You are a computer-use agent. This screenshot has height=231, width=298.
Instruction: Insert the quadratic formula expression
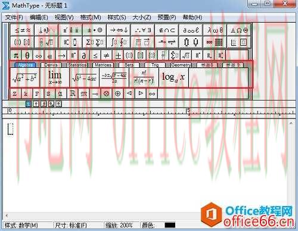114,77
